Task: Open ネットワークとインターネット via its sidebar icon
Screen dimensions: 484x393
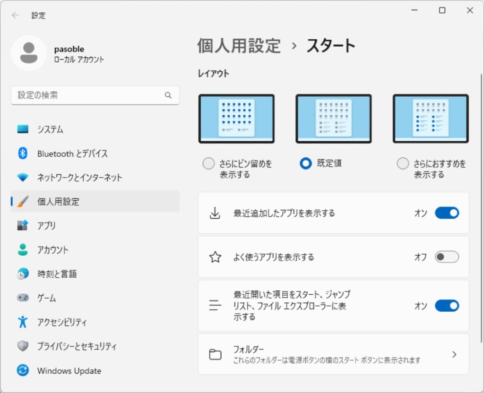Action: [20, 178]
